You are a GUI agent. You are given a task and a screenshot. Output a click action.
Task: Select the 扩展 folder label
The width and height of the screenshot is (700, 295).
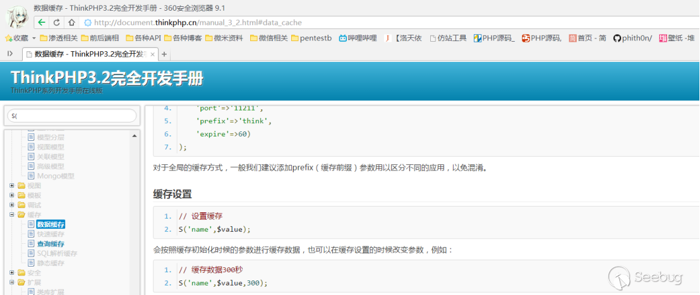34,282
